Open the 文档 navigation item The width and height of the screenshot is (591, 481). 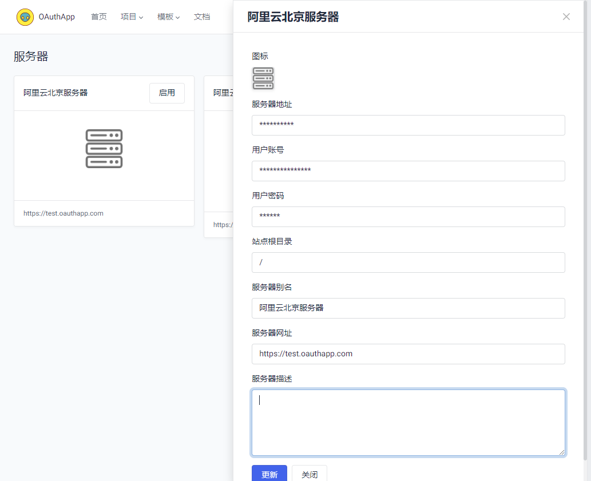[x=201, y=17]
